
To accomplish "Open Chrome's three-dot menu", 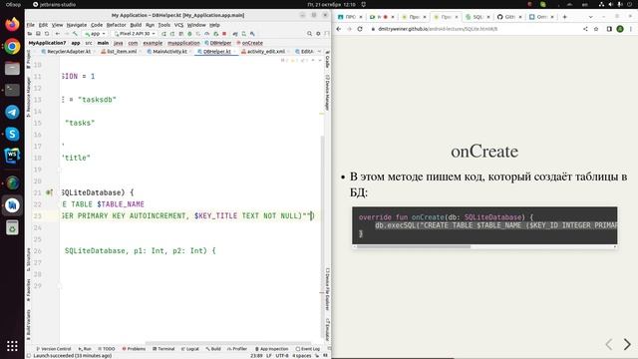I will (631, 29).
